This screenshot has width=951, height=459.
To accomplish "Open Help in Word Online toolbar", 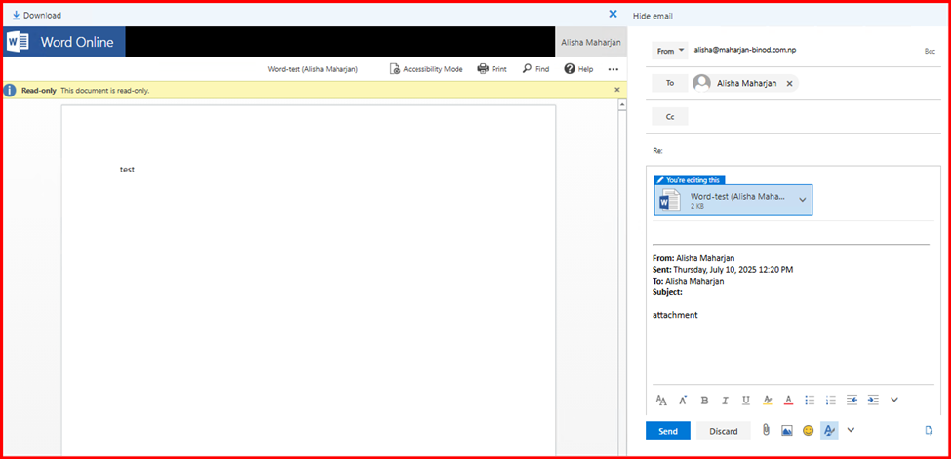I will (578, 69).
